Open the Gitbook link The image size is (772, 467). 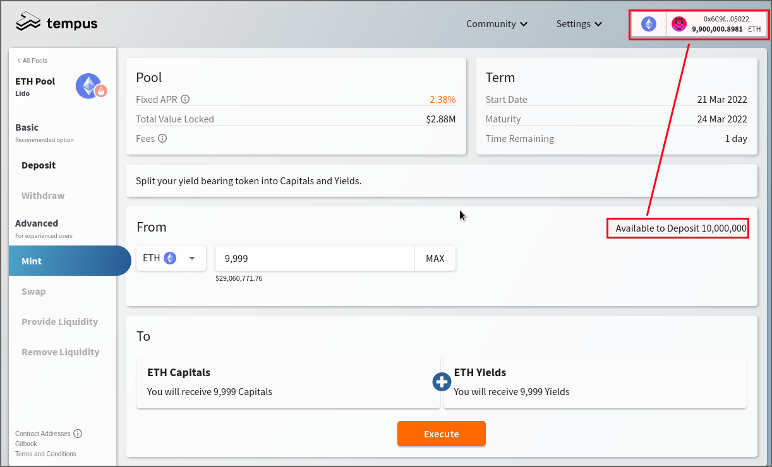[x=26, y=444]
